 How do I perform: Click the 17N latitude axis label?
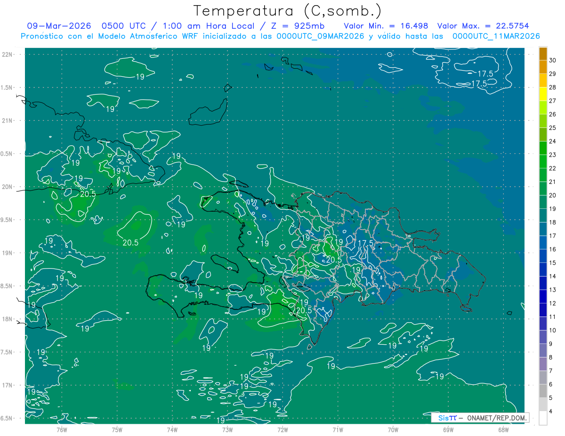[8, 385]
